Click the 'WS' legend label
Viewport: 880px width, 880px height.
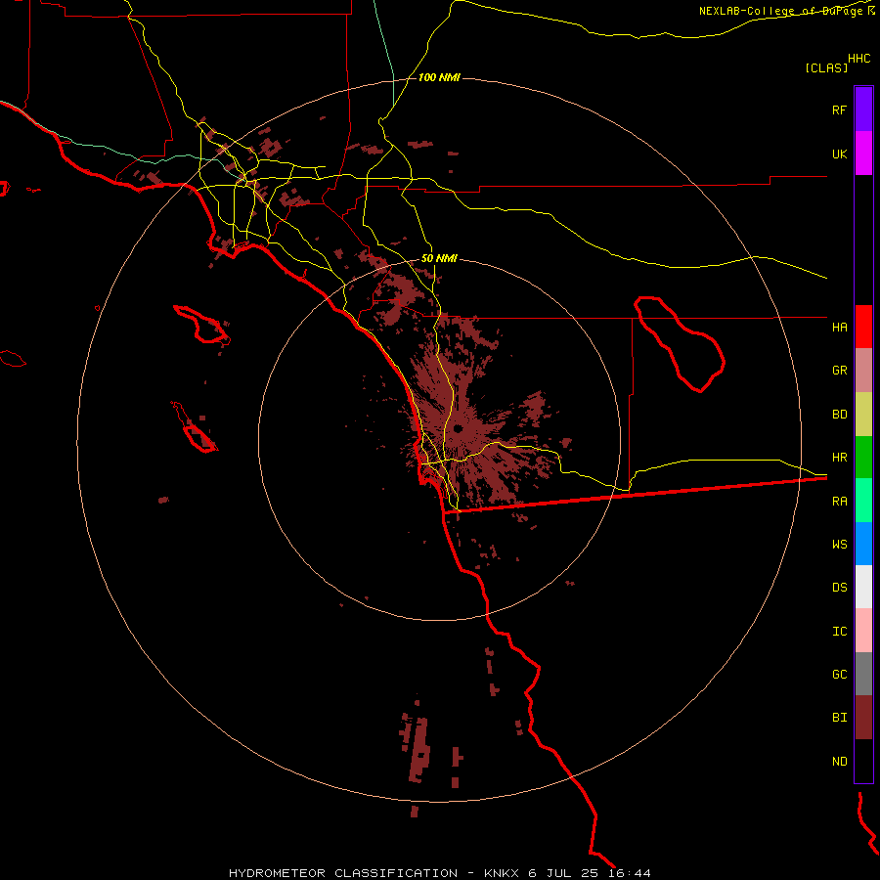pos(839,545)
